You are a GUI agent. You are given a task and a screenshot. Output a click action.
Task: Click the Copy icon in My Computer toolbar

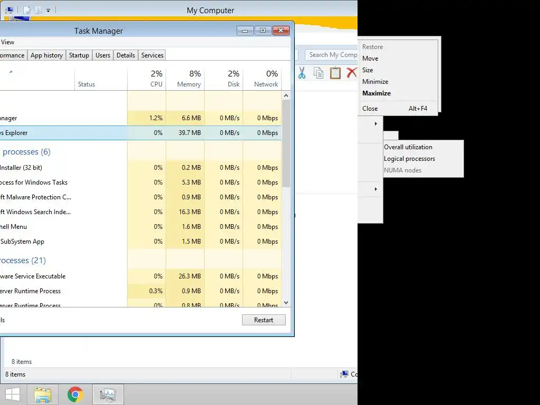(x=318, y=73)
